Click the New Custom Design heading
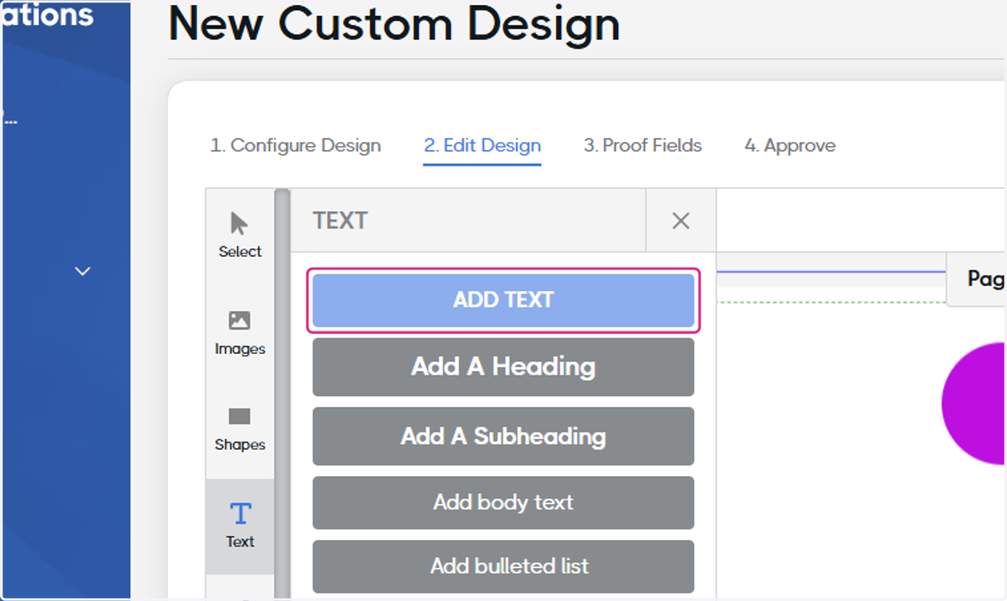 tap(394, 24)
